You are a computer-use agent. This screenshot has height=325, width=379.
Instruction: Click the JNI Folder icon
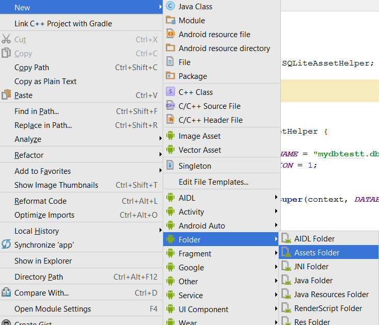287,266
